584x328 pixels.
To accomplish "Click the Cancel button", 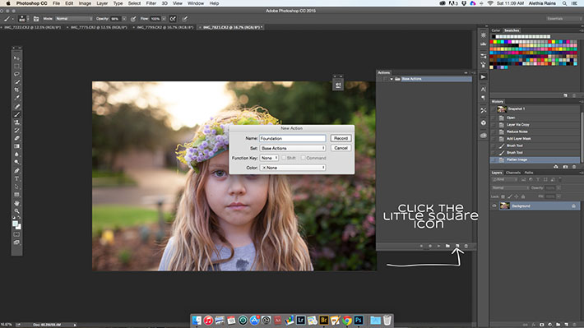I will point(341,148).
